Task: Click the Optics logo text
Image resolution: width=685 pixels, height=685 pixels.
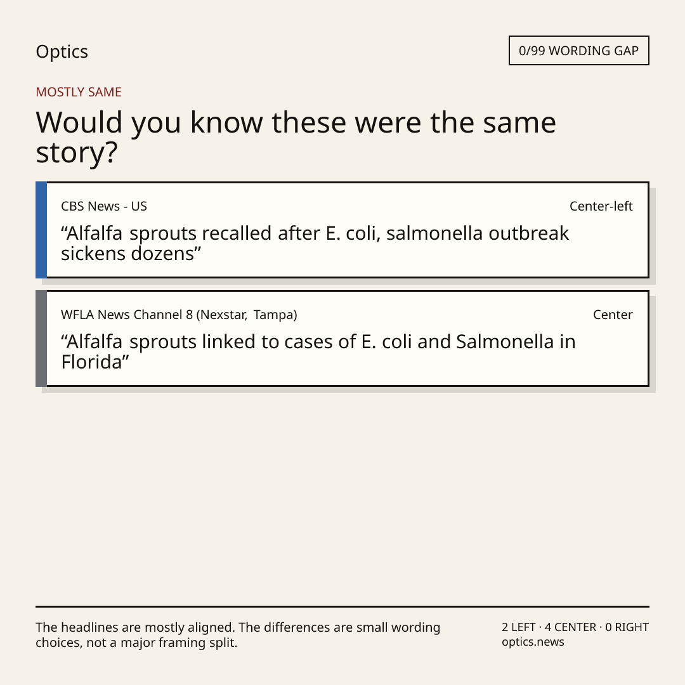Action: click(x=62, y=52)
